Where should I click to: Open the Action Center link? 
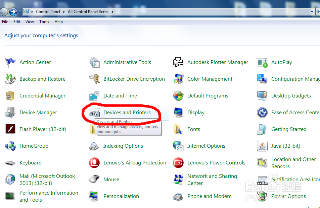(x=35, y=62)
